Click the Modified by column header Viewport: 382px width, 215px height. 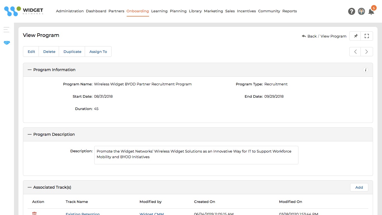pyautogui.click(x=150, y=202)
